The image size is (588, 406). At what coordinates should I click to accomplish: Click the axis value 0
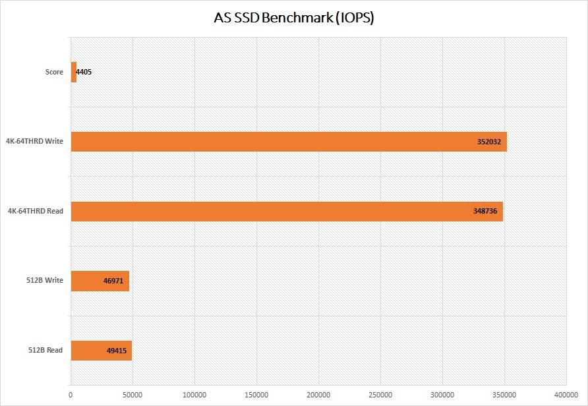tap(71, 395)
